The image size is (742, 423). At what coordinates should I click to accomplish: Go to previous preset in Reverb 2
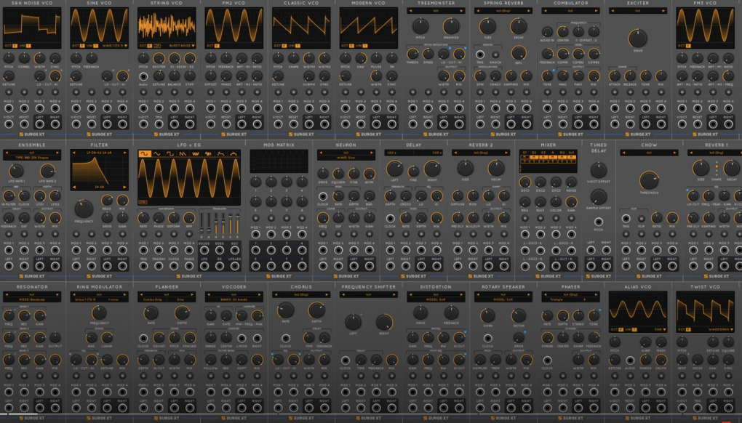click(x=455, y=153)
